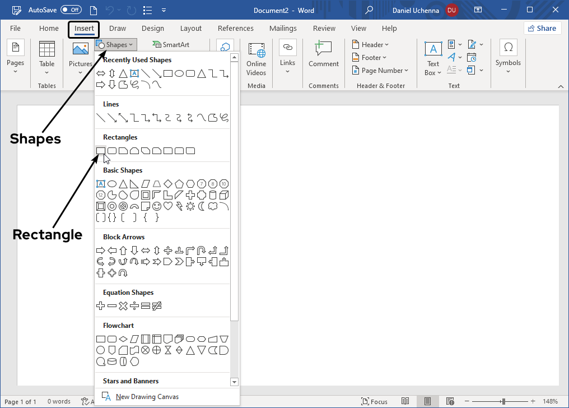Adjust the zoom slider in the status bar
569x408 pixels.
503,401
